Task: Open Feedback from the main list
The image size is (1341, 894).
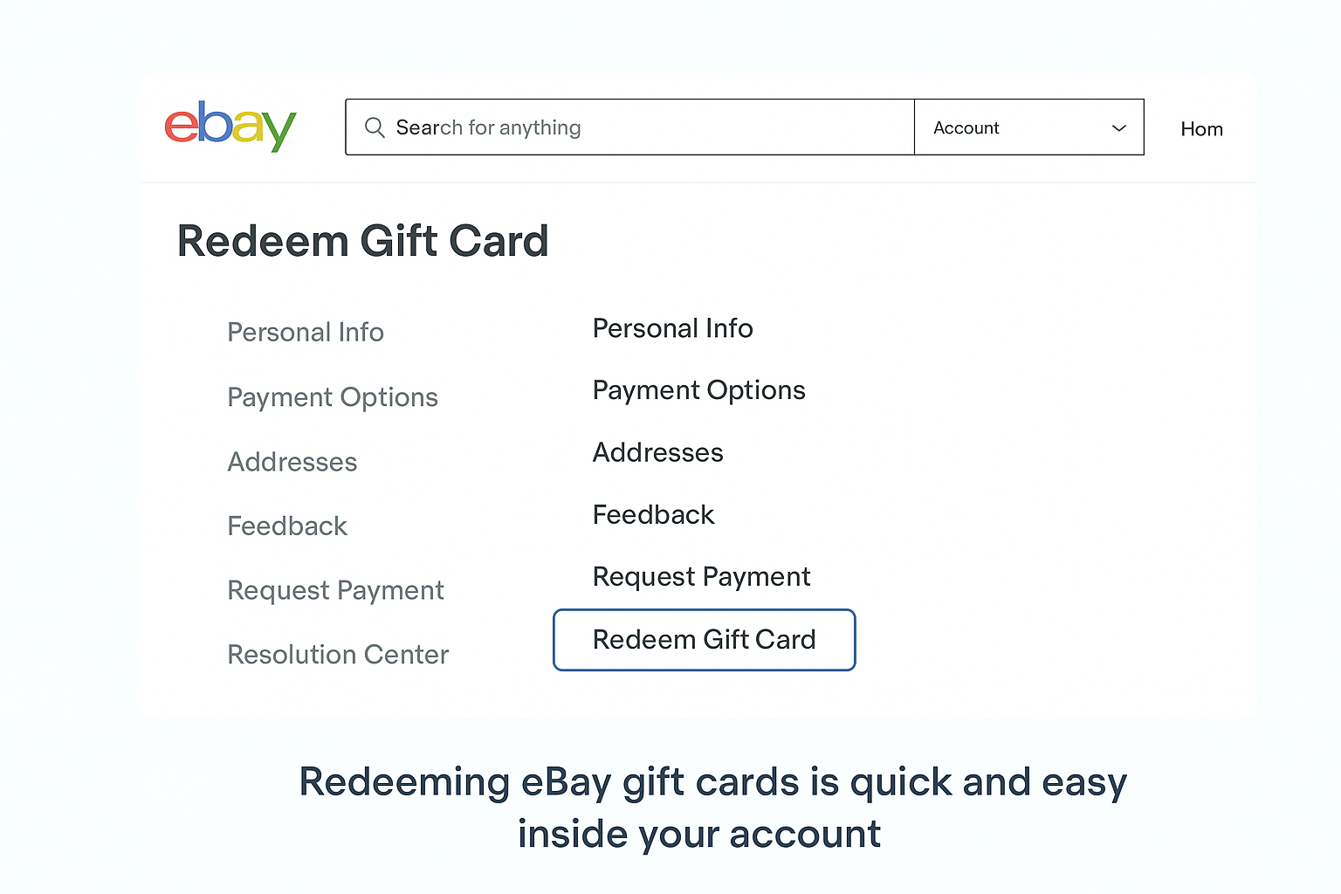Action: click(x=653, y=514)
